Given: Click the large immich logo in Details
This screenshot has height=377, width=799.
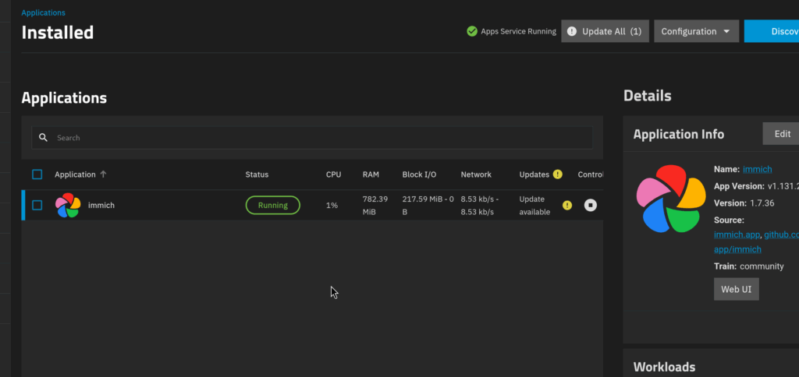Looking at the screenshot, I should pos(671,199).
